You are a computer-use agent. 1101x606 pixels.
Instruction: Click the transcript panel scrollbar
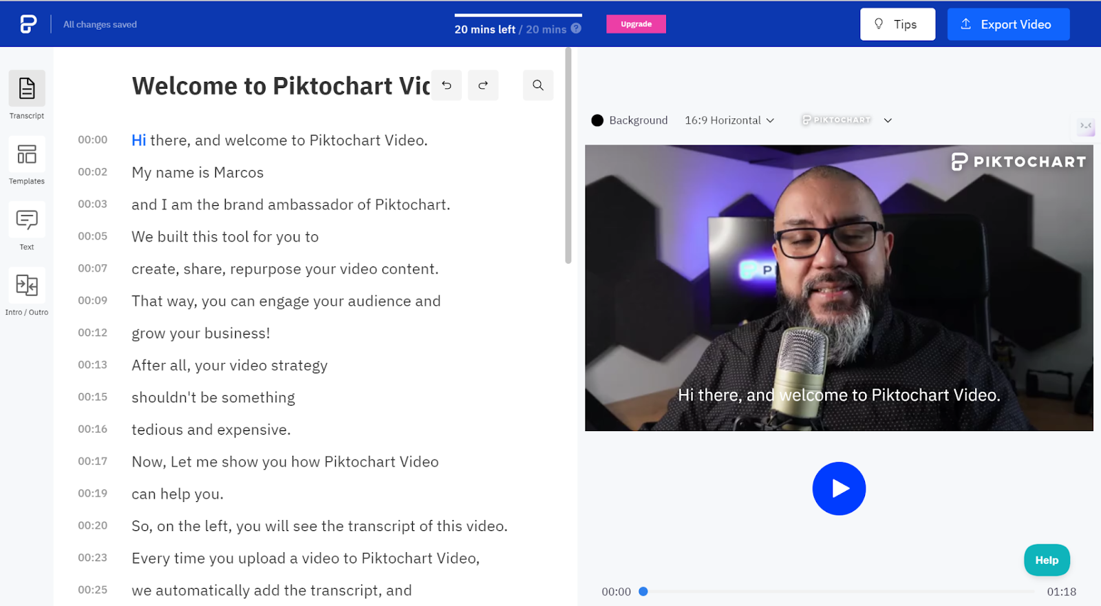pos(568,155)
